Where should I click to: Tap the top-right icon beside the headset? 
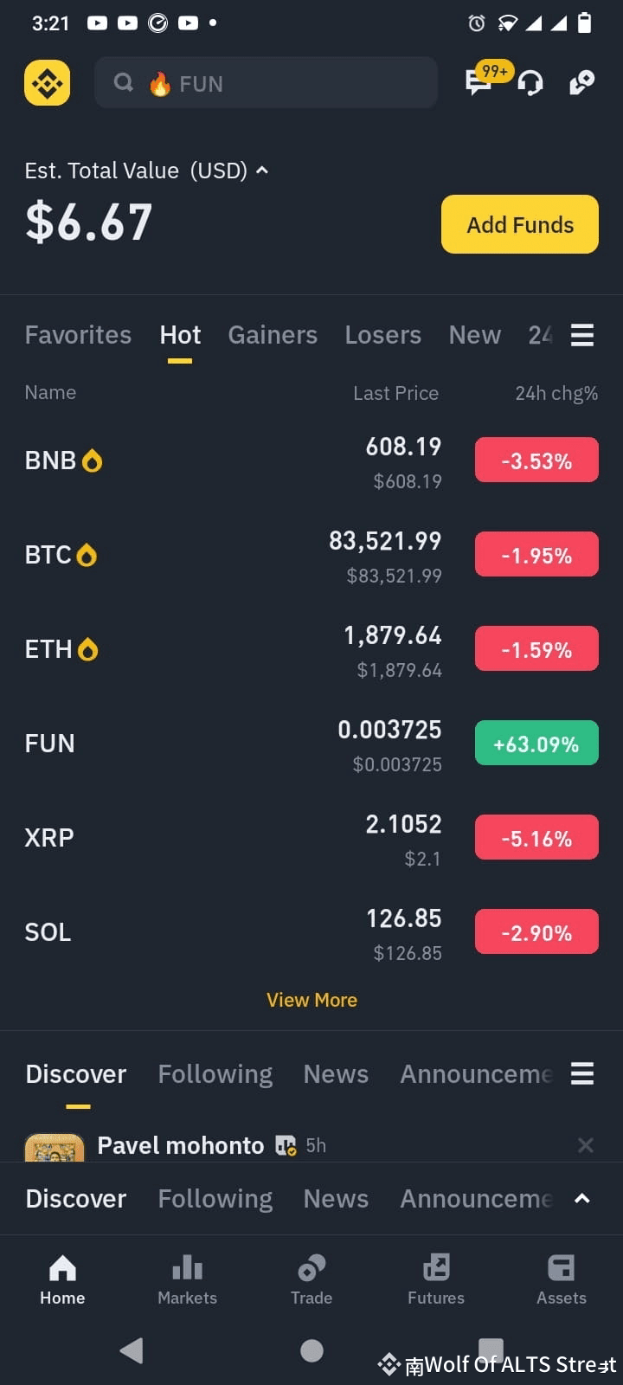coord(581,83)
